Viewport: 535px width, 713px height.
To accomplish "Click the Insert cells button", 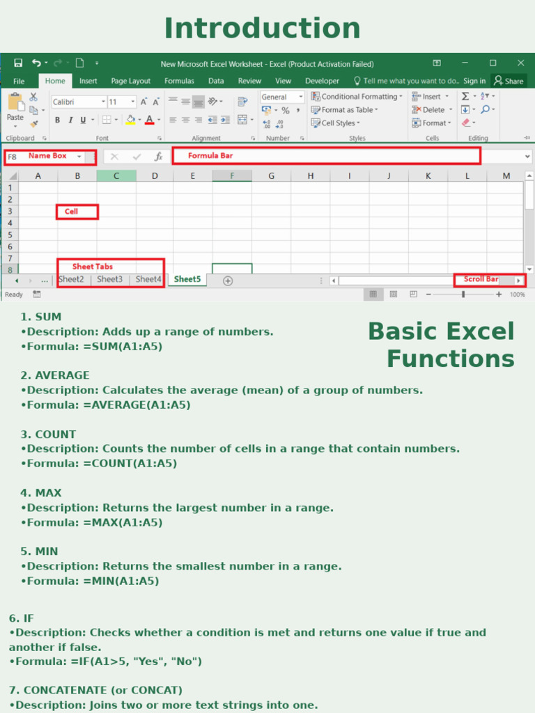I will (431, 96).
